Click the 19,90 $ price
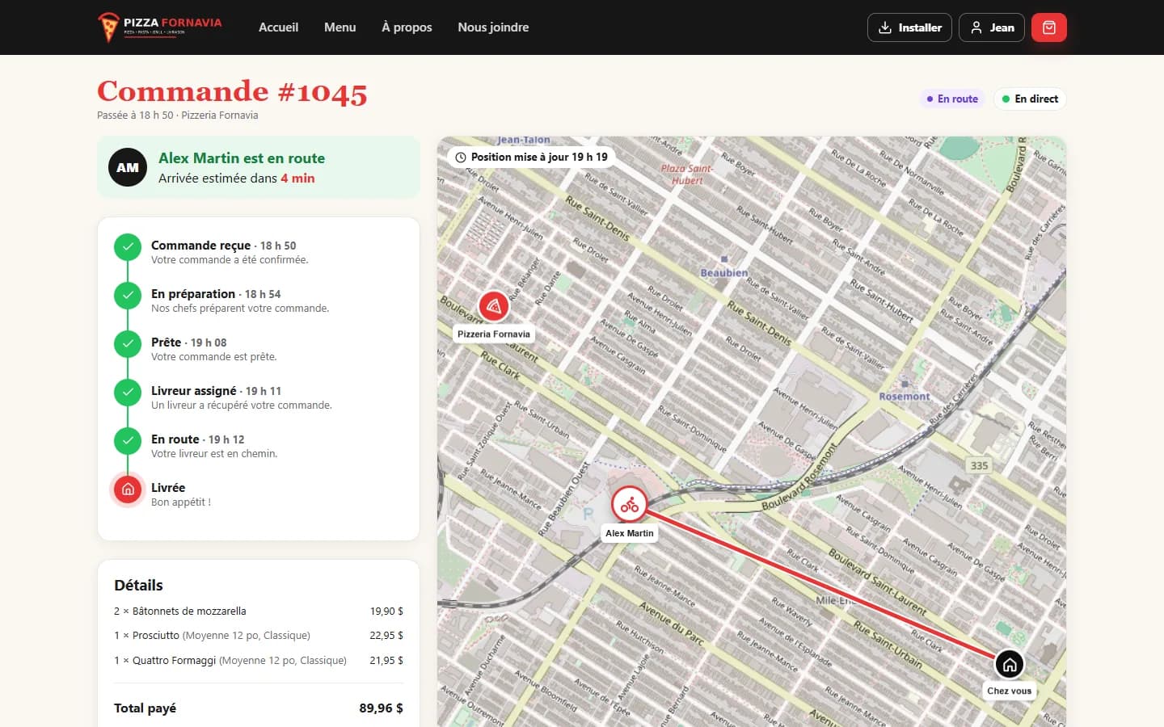 (x=386, y=611)
